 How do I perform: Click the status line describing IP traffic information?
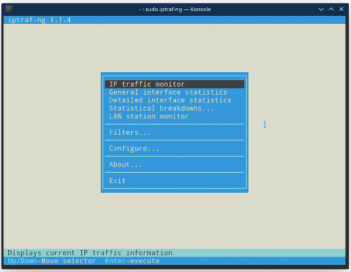(x=90, y=253)
